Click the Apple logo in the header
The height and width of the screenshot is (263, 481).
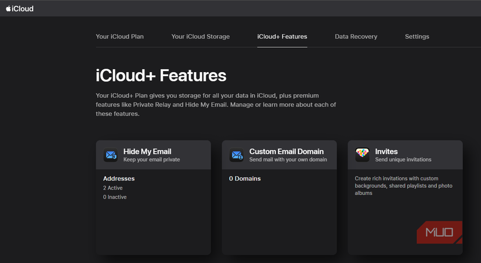9,8
